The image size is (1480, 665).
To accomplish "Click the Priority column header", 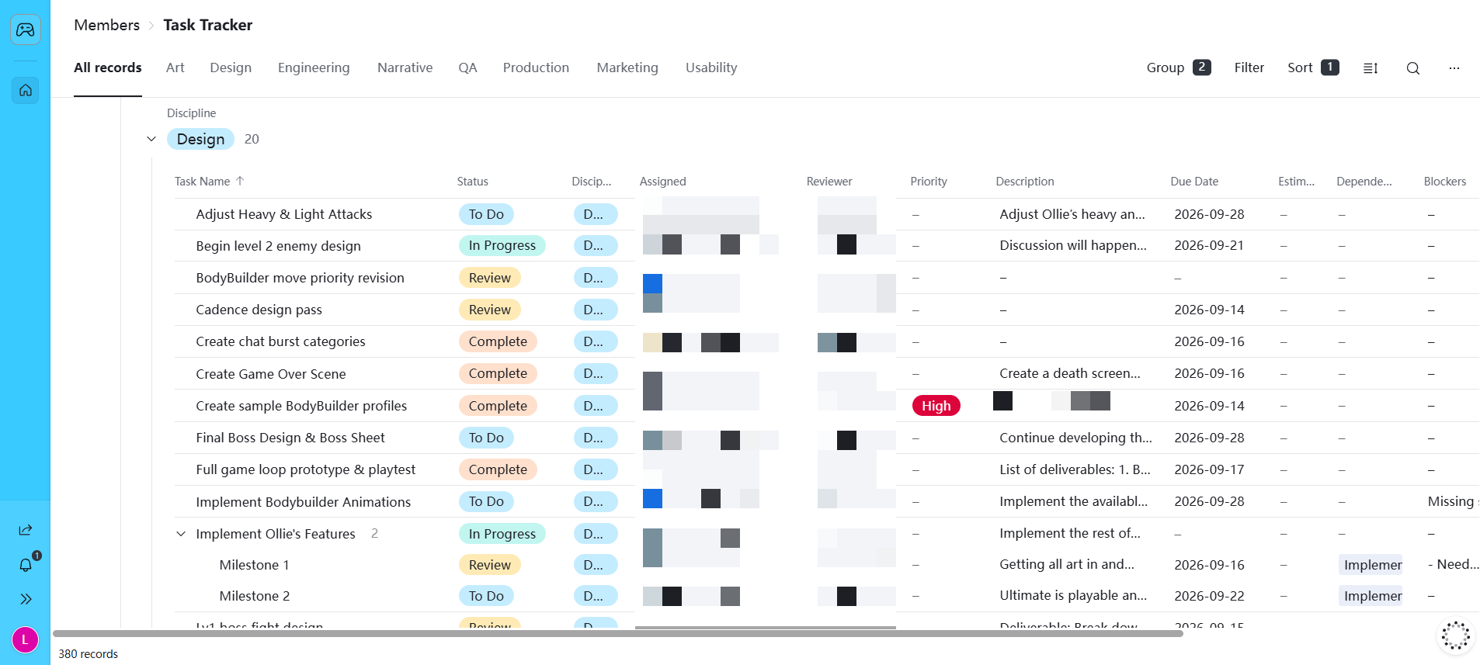I will tap(929, 181).
